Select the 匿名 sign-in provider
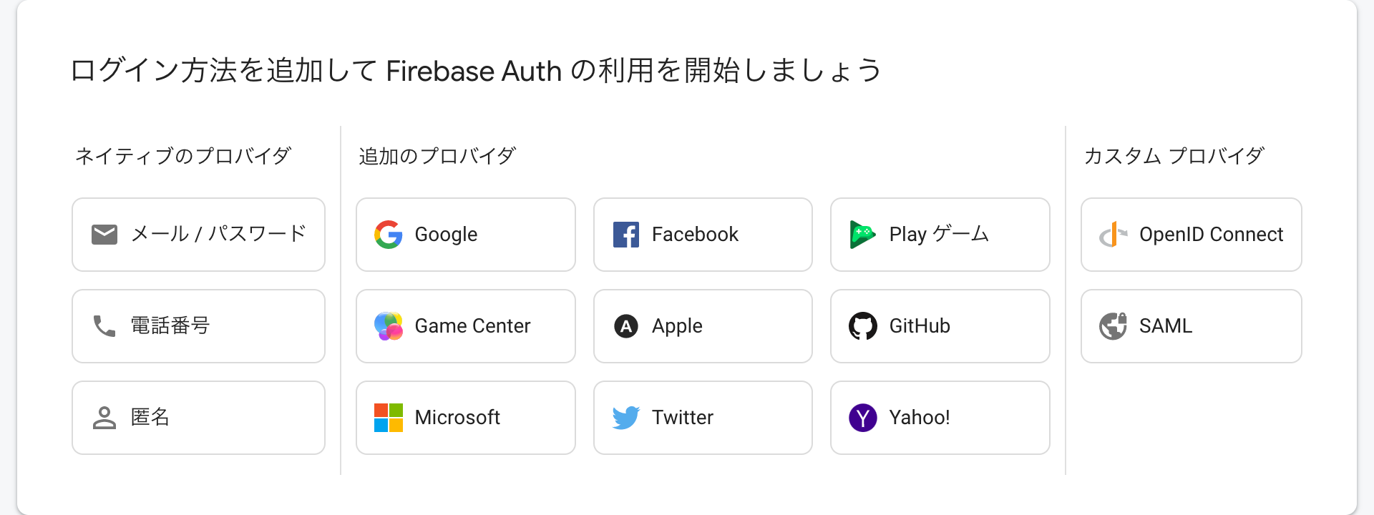The width and height of the screenshot is (1374, 515). click(x=198, y=418)
